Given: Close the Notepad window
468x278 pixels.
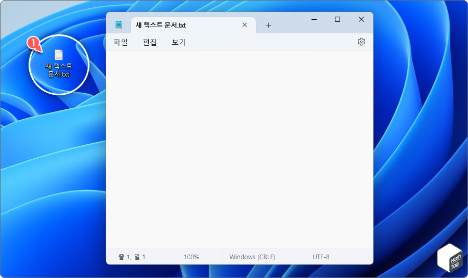Looking at the screenshot, I should (361, 19).
